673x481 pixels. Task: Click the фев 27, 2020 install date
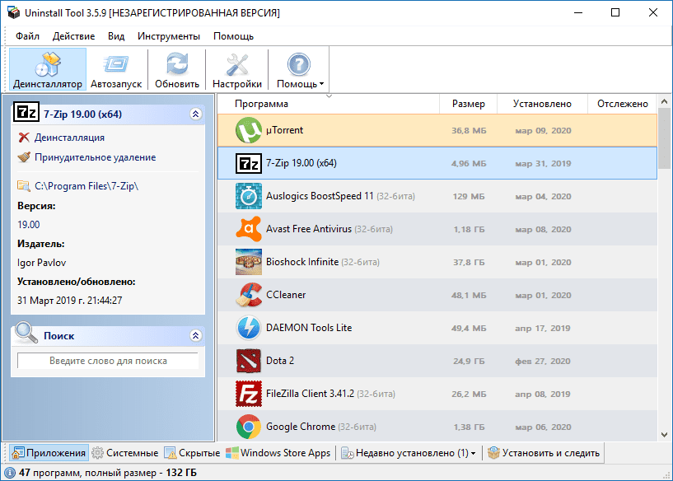pyautogui.click(x=543, y=362)
